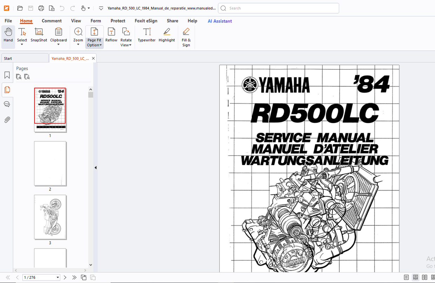
Task: Open the Bookmarks panel
Action: coord(7,75)
